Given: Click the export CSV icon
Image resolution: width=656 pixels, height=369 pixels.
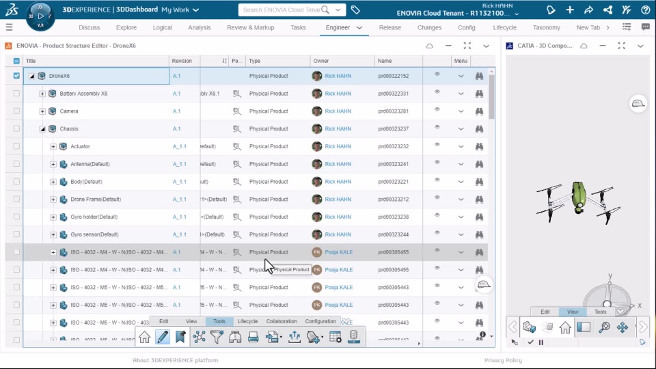Looking at the screenshot, I should point(273,337).
